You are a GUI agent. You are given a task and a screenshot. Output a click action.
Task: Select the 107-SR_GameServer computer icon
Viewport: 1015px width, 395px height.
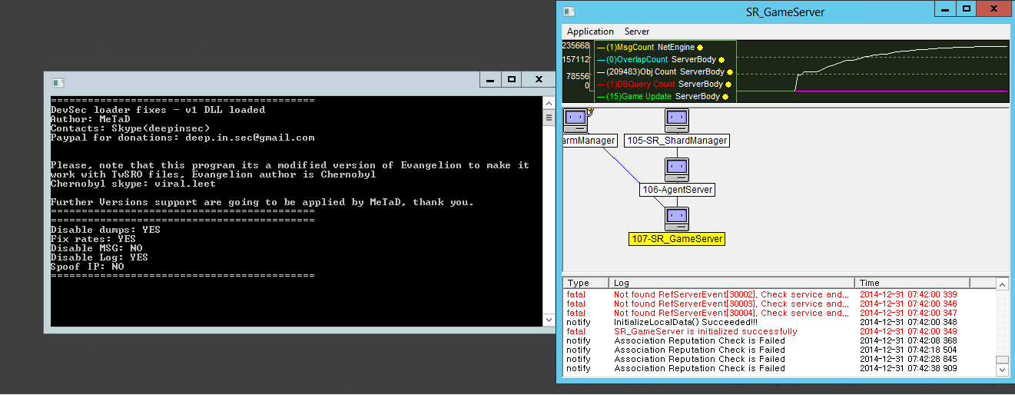676,219
